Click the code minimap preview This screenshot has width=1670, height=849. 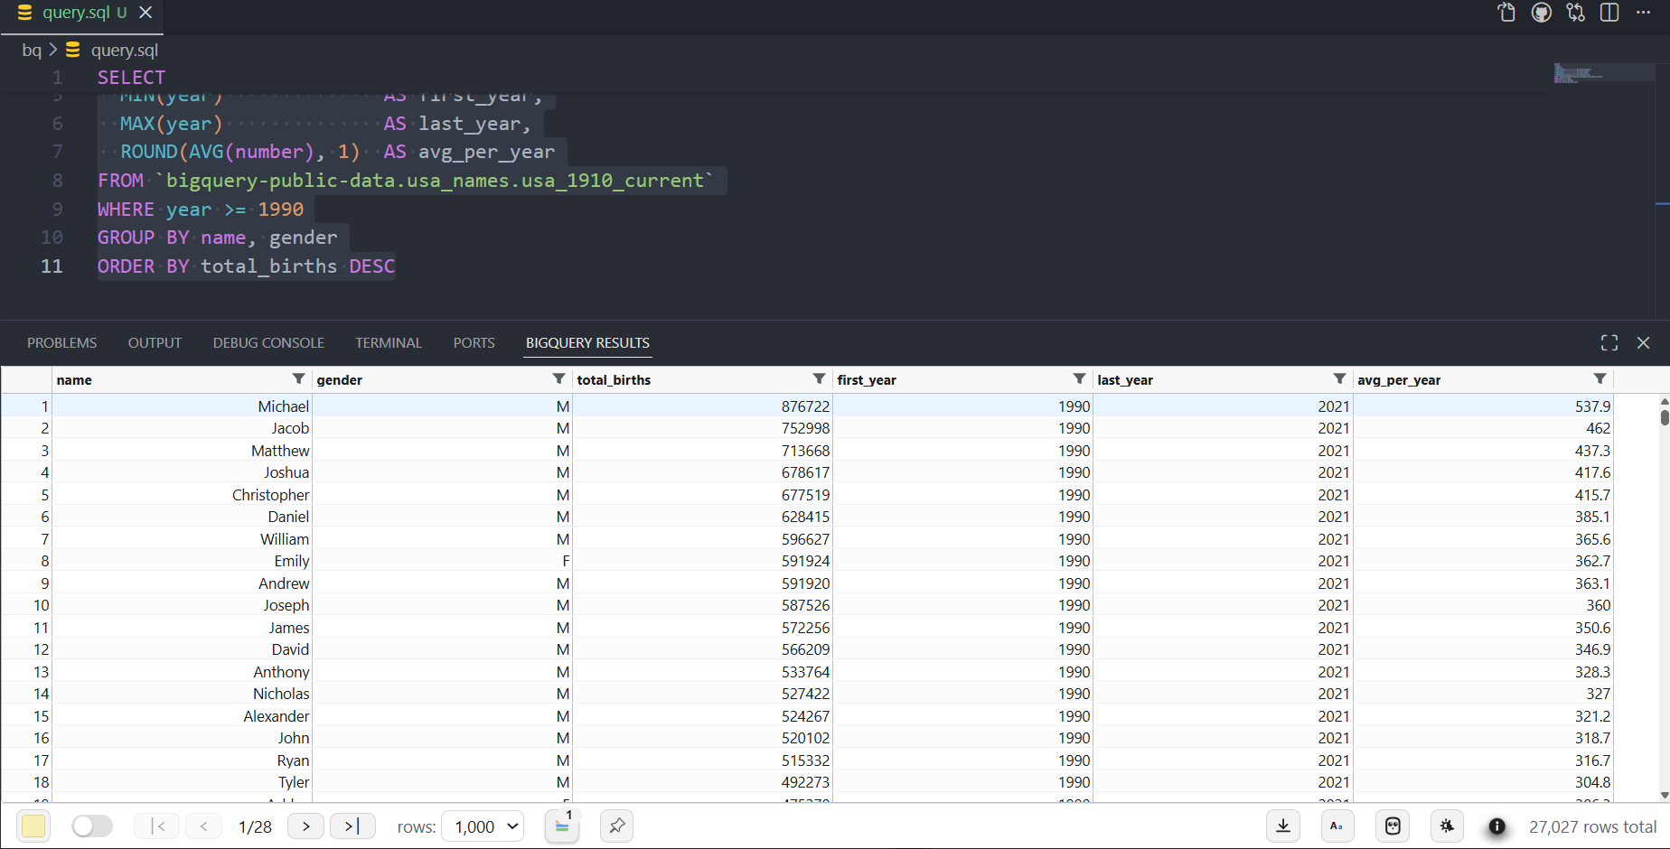click(1604, 73)
